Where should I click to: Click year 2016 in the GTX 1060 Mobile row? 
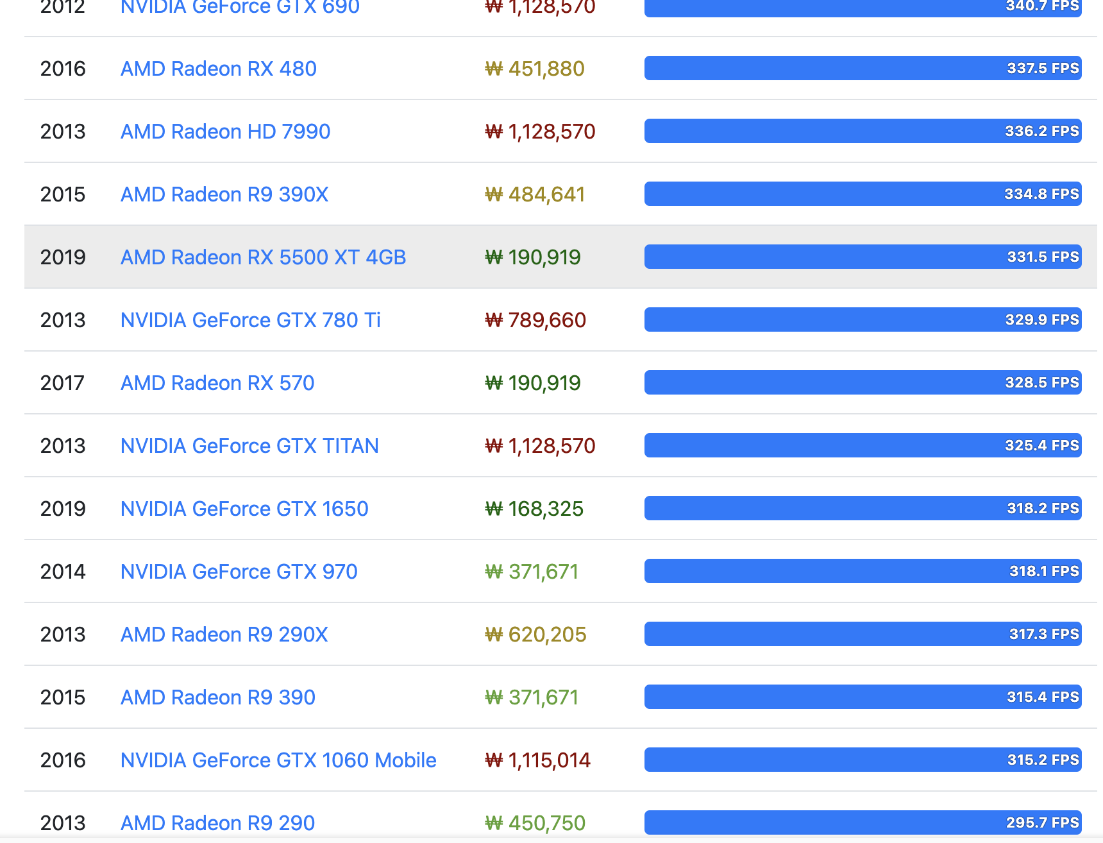pyautogui.click(x=63, y=760)
